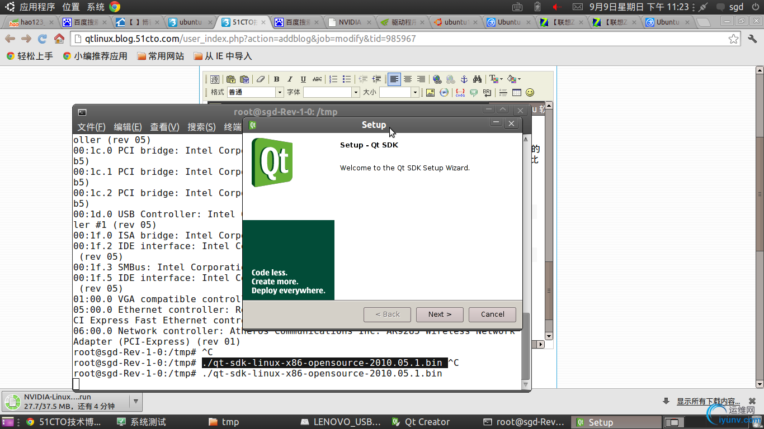Insert a numbered list in editor

[333, 79]
